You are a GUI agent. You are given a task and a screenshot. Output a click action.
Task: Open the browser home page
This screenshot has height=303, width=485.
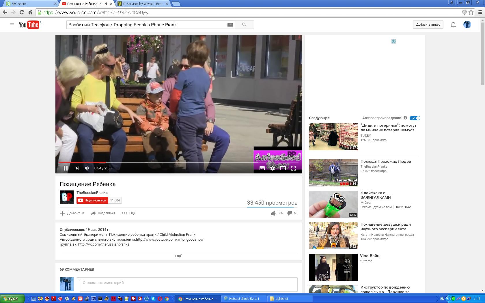[x=30, y=12]
